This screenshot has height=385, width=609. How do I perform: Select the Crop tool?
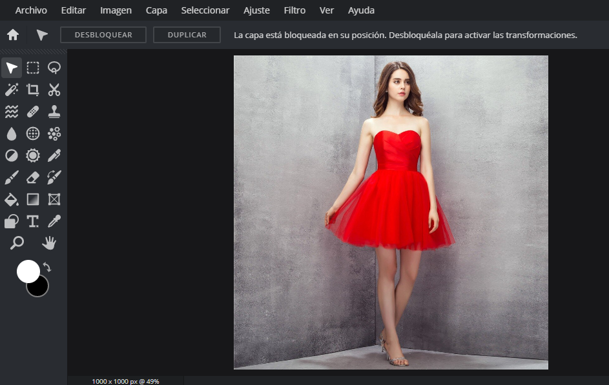point(33,90)
